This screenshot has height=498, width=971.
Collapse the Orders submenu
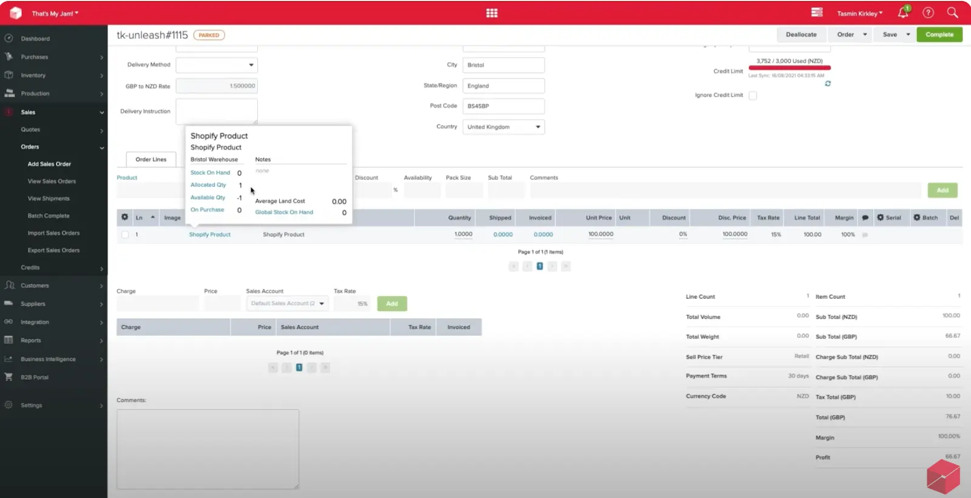pyautogui.click(x=102, y=148)
